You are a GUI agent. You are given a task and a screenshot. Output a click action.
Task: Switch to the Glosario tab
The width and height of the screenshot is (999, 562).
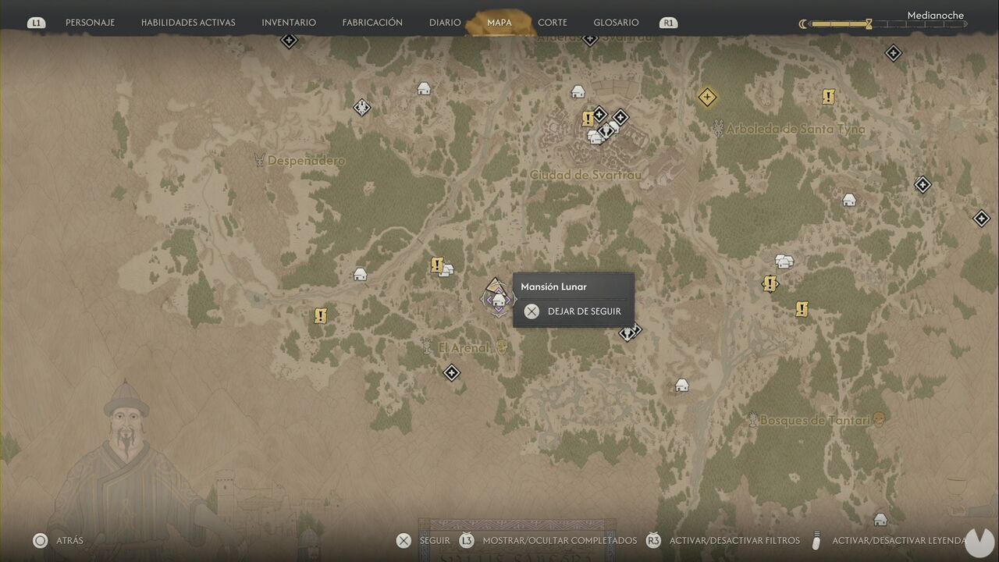pos(616,23)
